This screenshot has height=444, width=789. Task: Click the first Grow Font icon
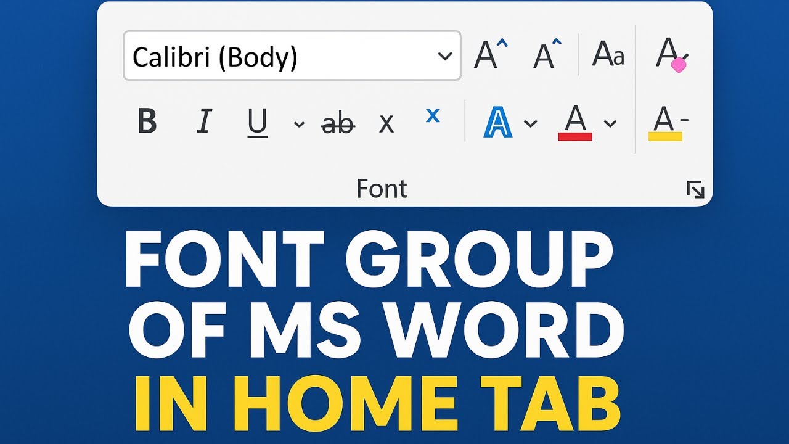click(490, 54)
